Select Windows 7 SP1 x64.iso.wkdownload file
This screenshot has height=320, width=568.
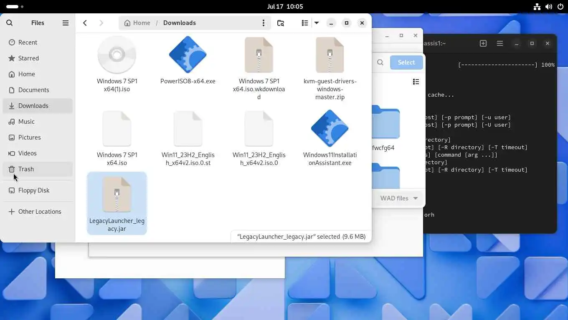259,69
